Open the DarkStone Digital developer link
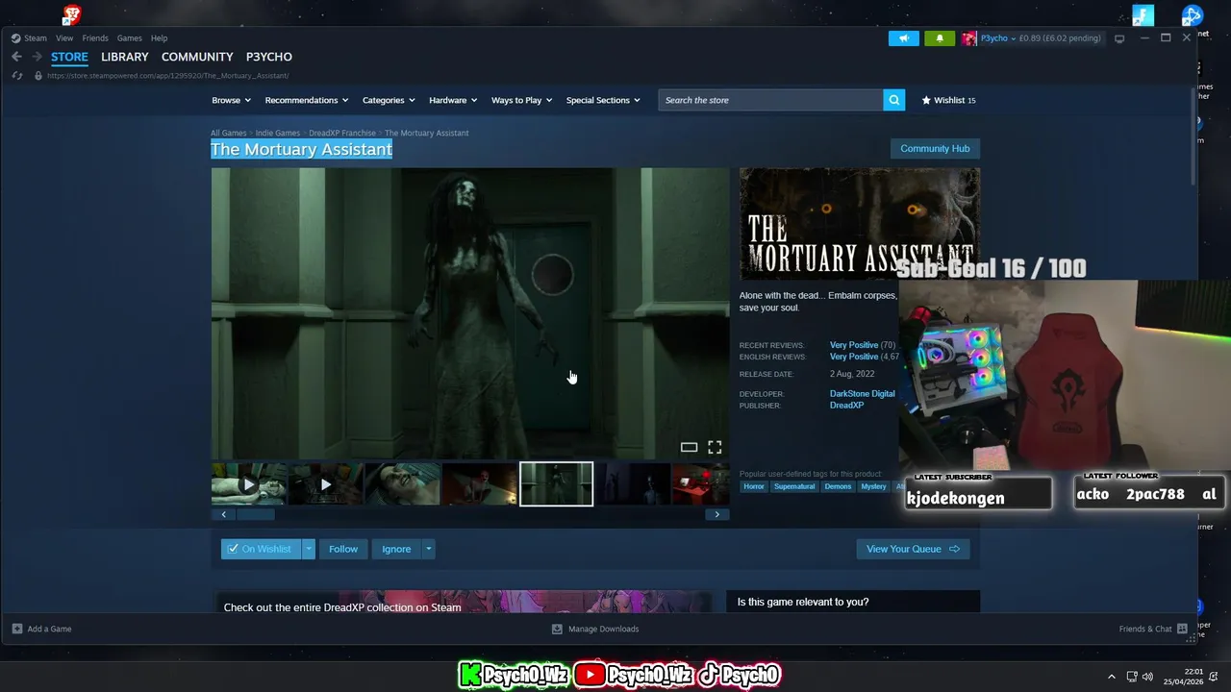 point(863,393)
